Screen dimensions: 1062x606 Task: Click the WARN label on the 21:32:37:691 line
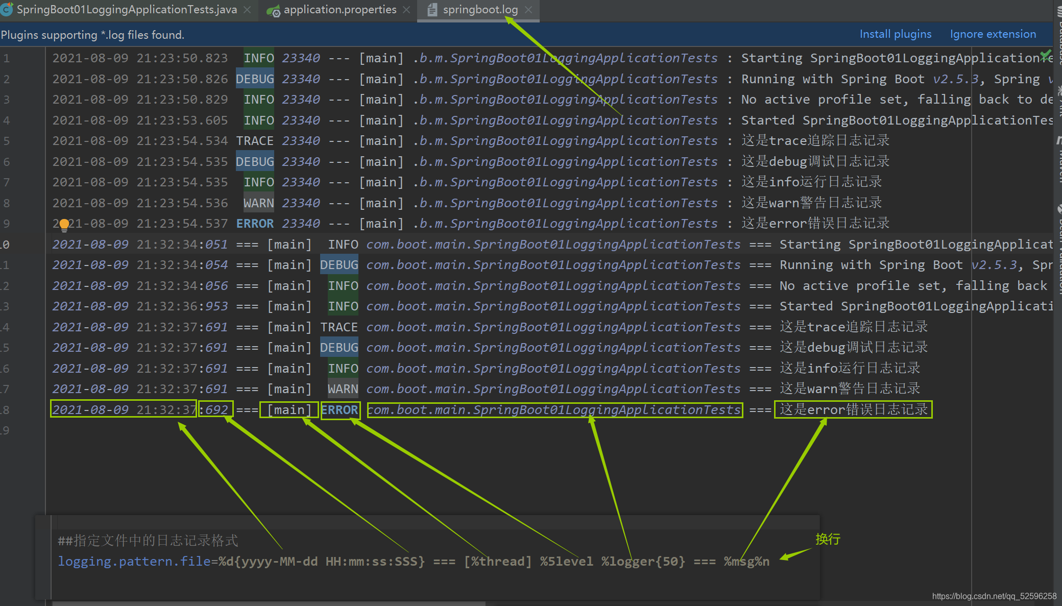tap(343, 389)
